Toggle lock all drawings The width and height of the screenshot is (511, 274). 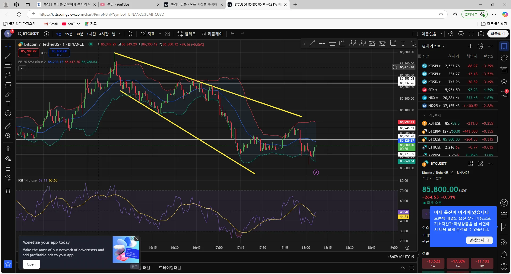(x=8, y=168)
